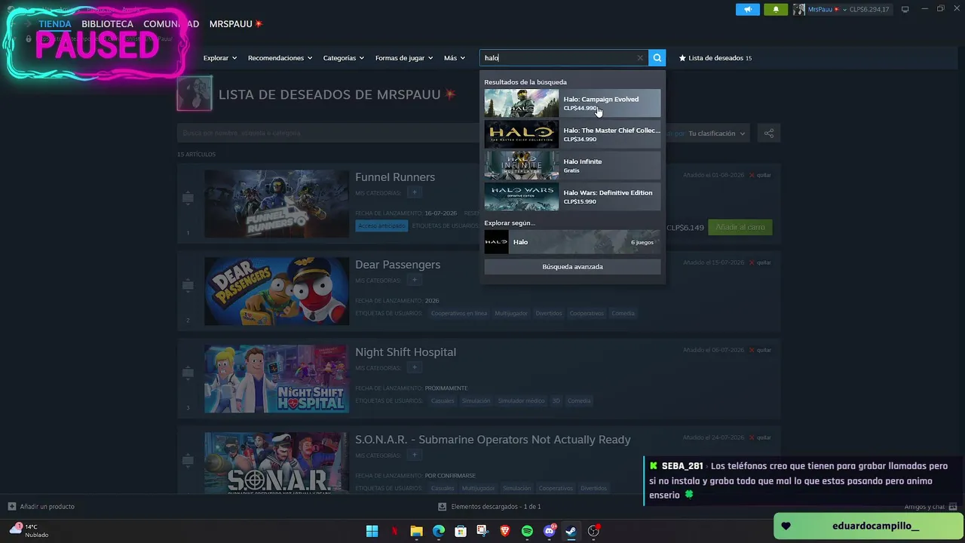Click the MrsPauu profile avatar in title bar
Image resolution: width=965 pixels, height=543 pixels.
coord(799,9)
